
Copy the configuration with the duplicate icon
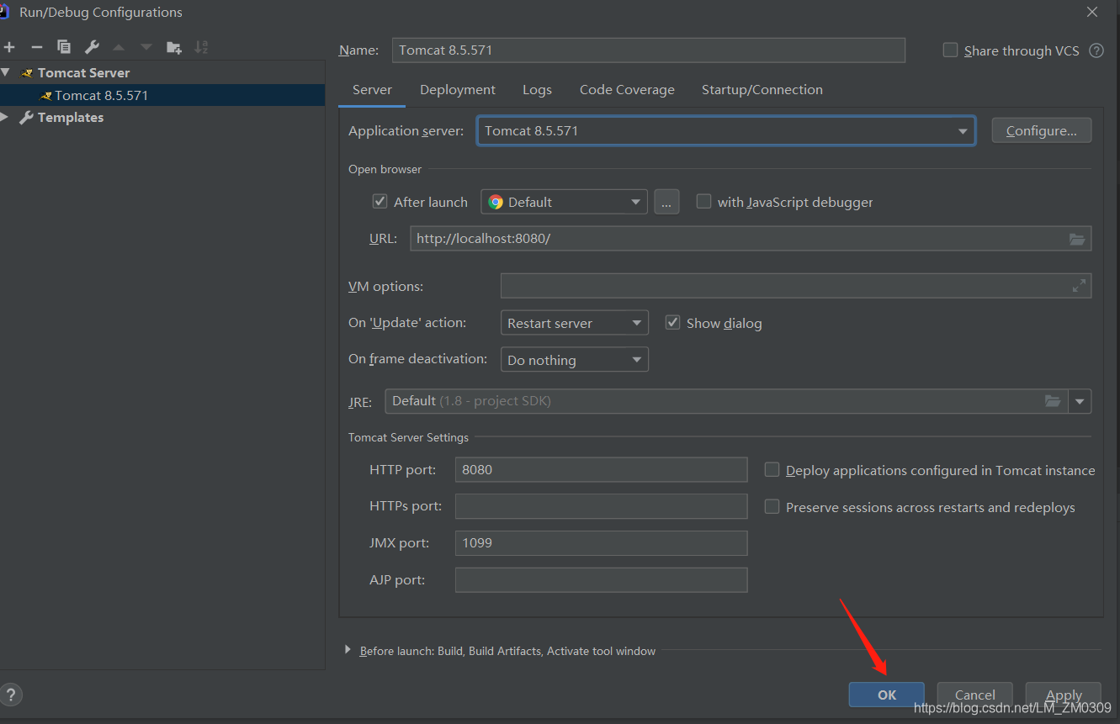coord(64,47)
